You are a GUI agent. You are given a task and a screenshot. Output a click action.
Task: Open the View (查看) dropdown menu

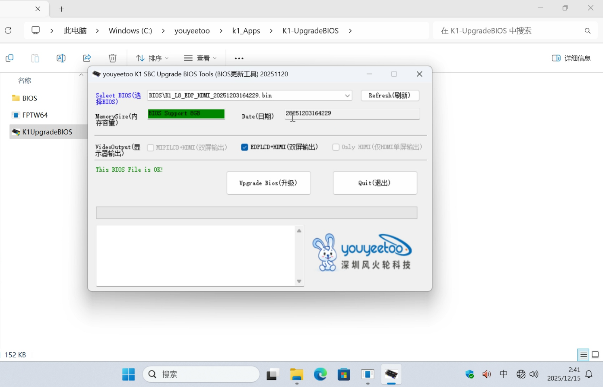point(200,58)
